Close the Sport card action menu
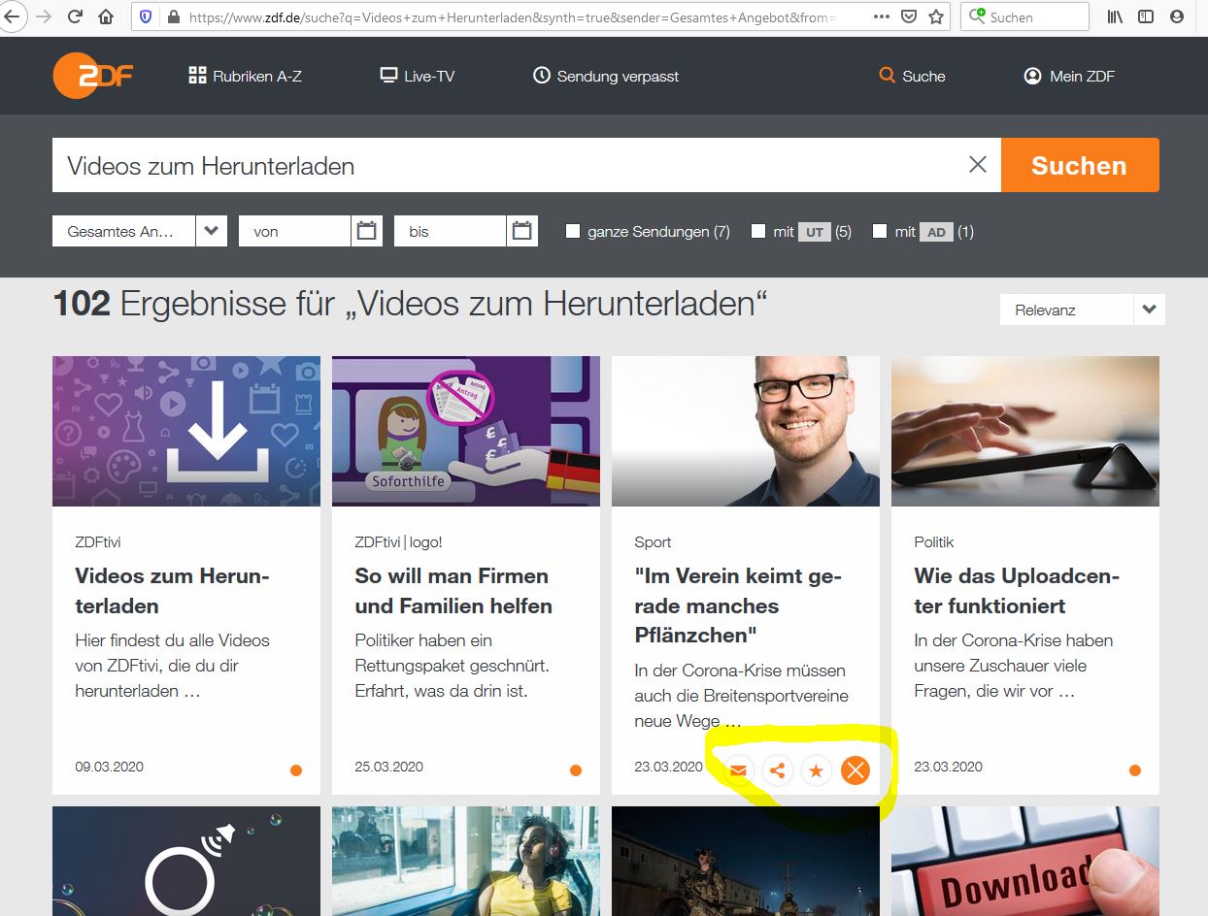This screenshot has height=916, width=1208. click(855, 770)
